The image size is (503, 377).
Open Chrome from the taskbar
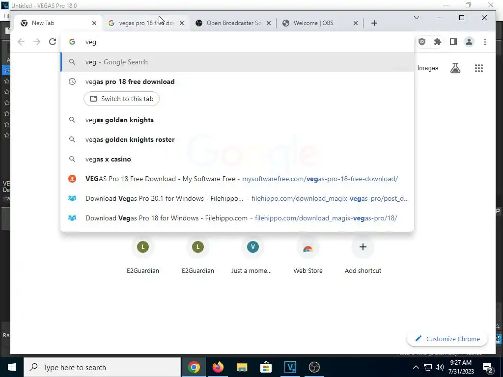click(194, 367)
